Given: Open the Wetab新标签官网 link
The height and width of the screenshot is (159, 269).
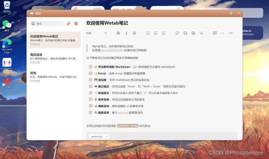Looking at the screenshot, I should coord(111,50).
